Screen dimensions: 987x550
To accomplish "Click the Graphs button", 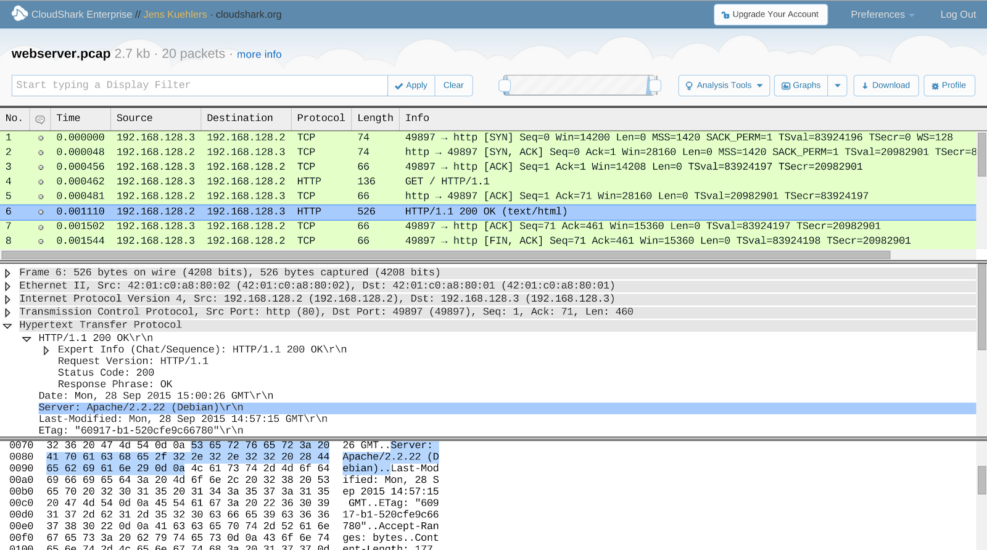I will (x=801, y=86).
